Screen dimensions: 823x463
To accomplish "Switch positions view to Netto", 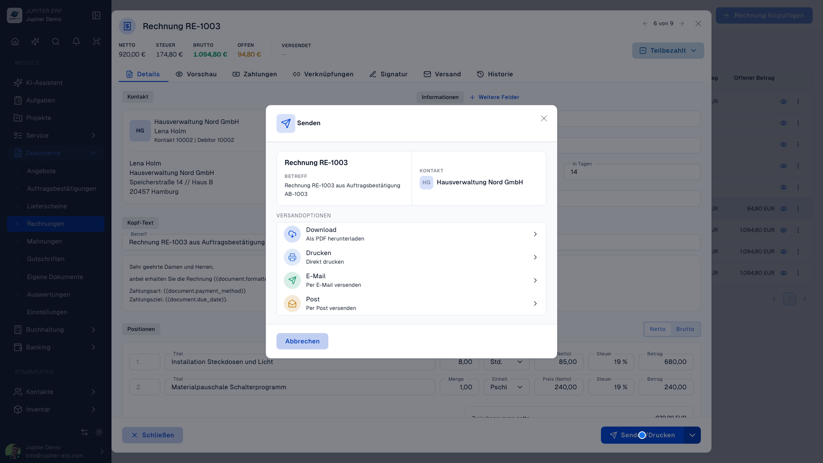I will tap(658, 329).
